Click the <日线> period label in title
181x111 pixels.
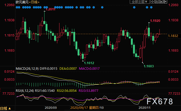(34, 2)
